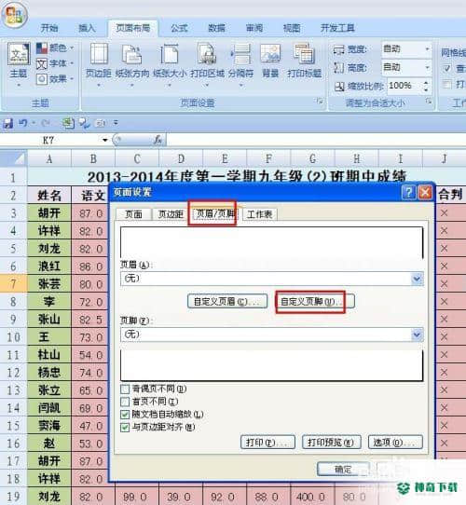Image resolution: width=466 pixels, height=505 pixels.
Task: Save the workbook from quick access toolbar
Action: click(8, 123)
